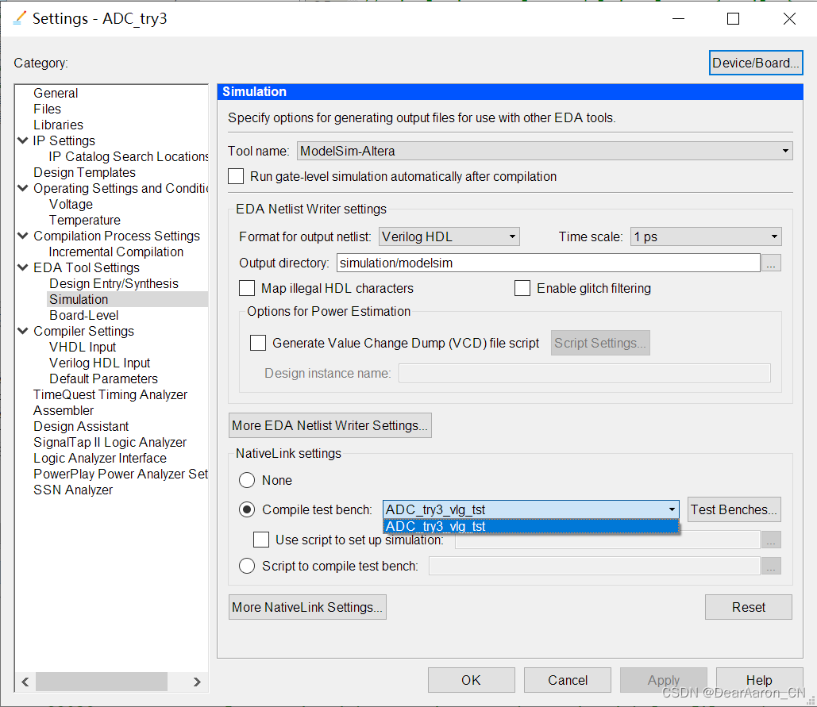Collapse the Compiler Settings branch
The width and height of the screenshot is (817, 707).
point(21,331)
